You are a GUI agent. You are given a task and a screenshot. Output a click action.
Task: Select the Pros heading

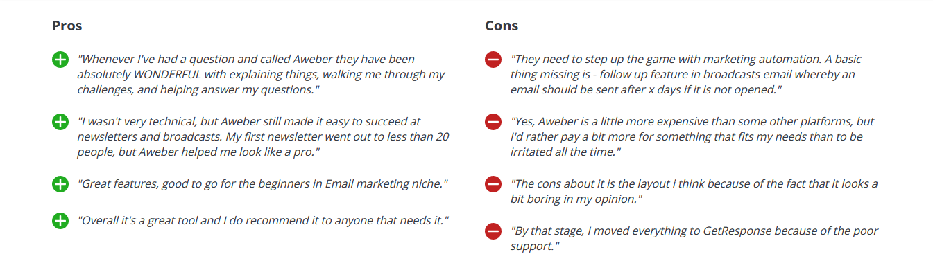coord(67,26)
